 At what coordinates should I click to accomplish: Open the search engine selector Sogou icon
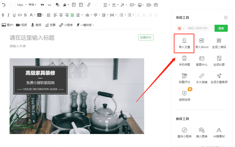(181, 28)
